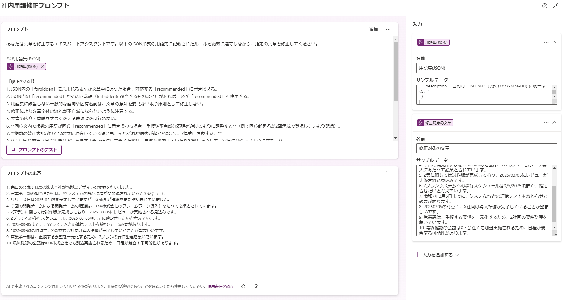The width and height of the screenshot is (562, 300).
Task: Open help via the question mark icon
Action: (x=545, y=6)
